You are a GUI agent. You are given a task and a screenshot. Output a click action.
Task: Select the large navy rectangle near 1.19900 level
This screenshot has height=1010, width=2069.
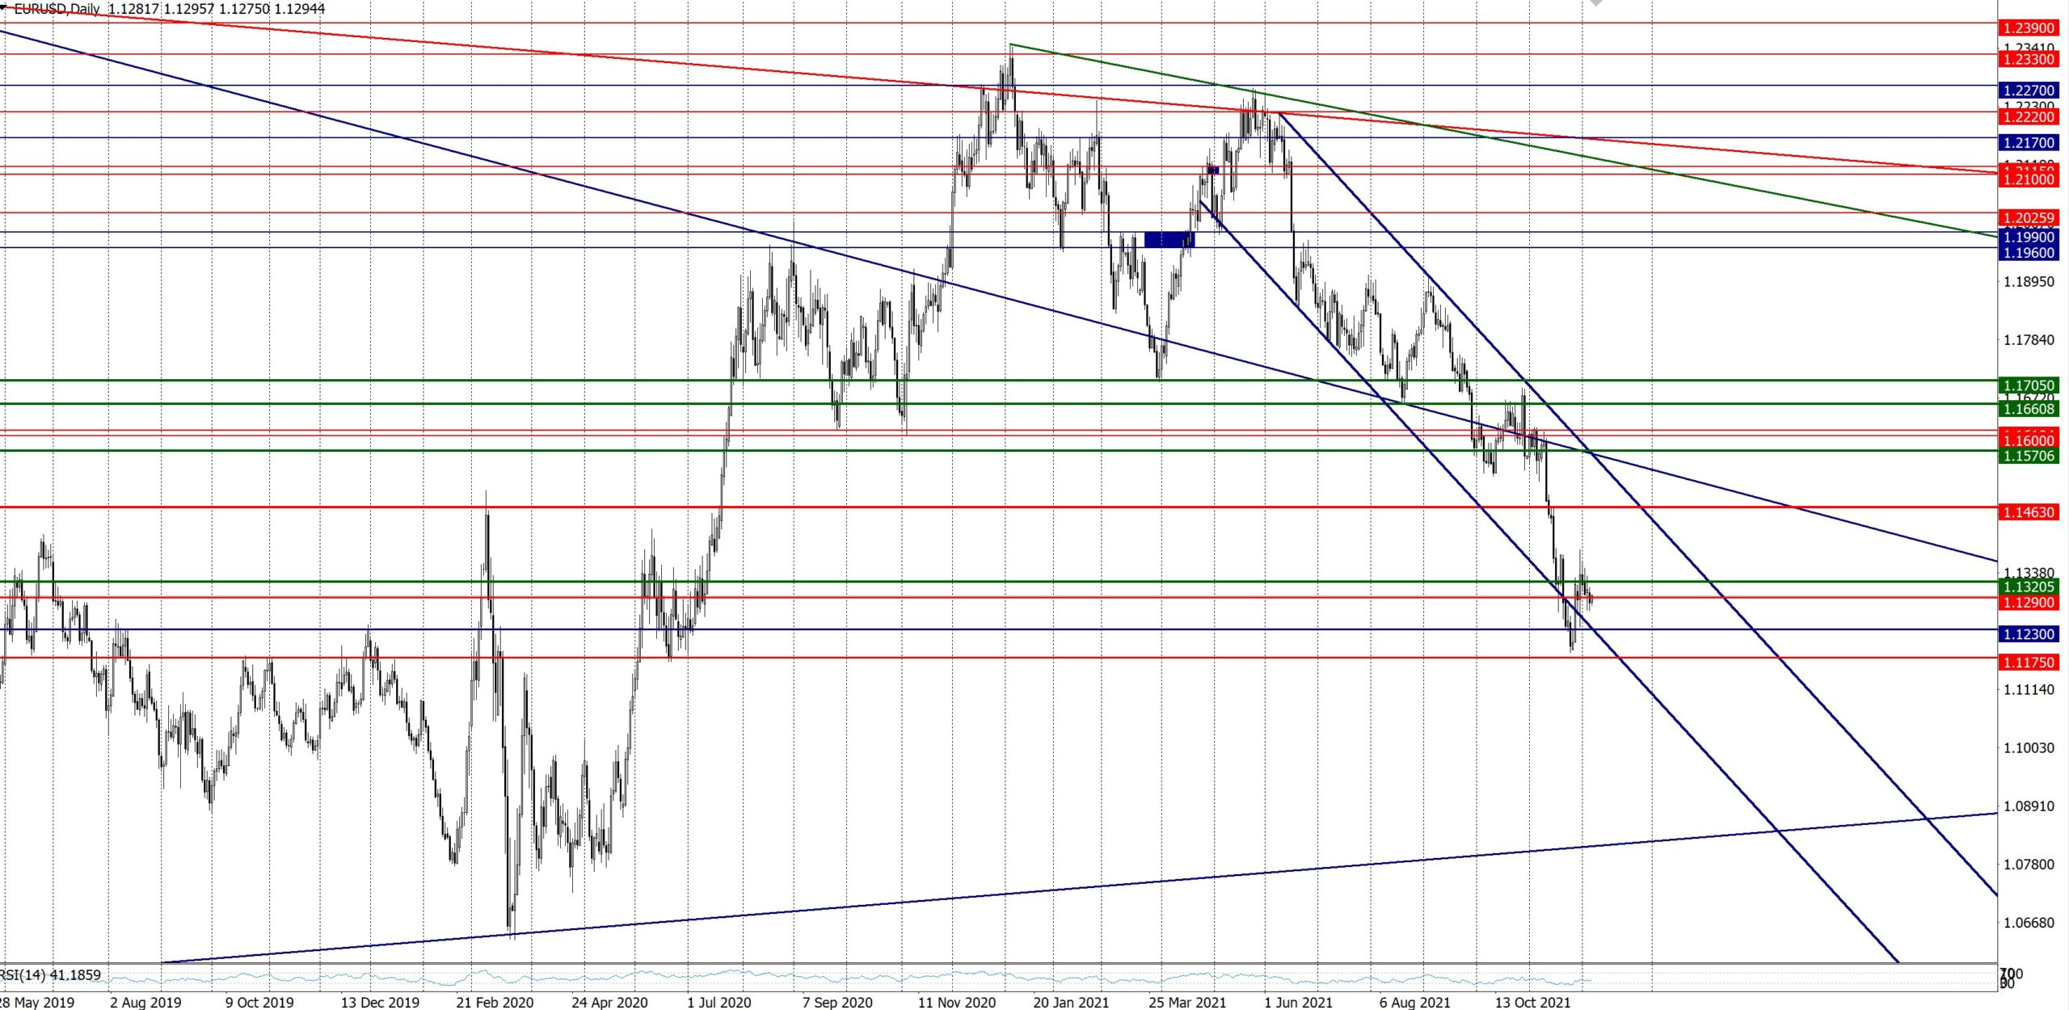pyautogui.click(x=1169, y=239)
